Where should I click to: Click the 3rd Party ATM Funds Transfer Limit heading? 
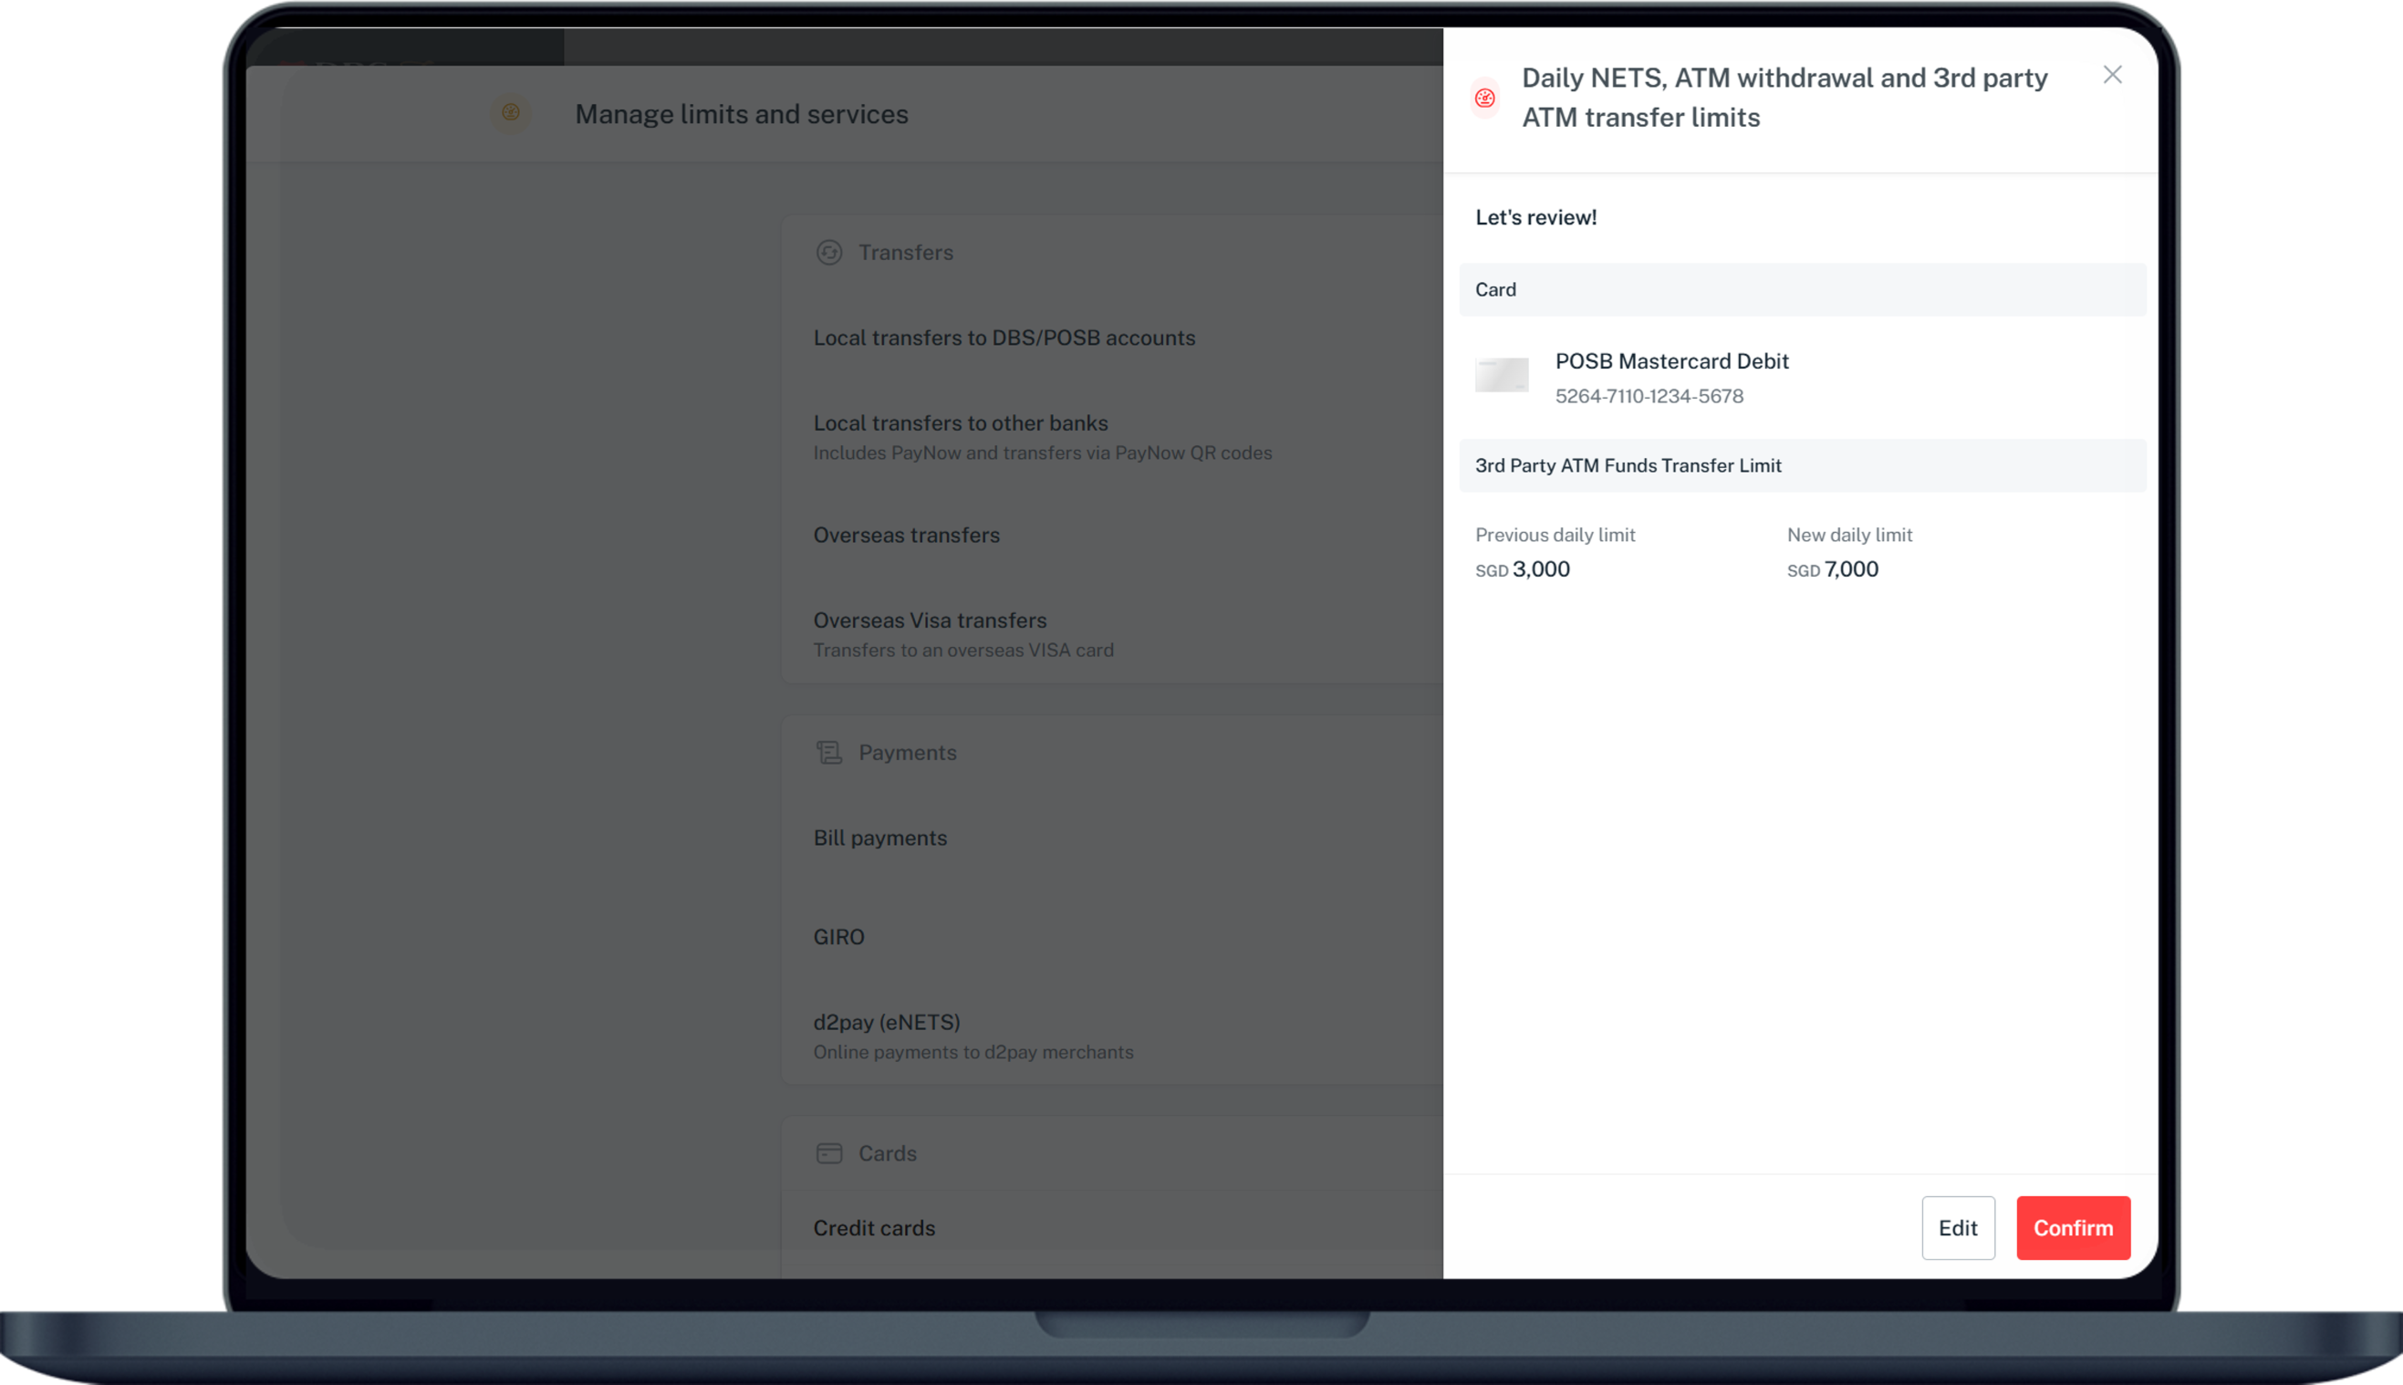pos(1628,465)
